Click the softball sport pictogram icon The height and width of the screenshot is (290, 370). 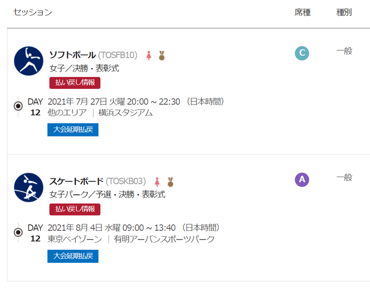pyautogui.click(x=29, y=61)
